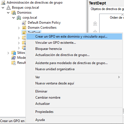The height and width of the screenshot is (124, 124).
Task: Collapse the Dominios tree node
Action: (8, 13)
